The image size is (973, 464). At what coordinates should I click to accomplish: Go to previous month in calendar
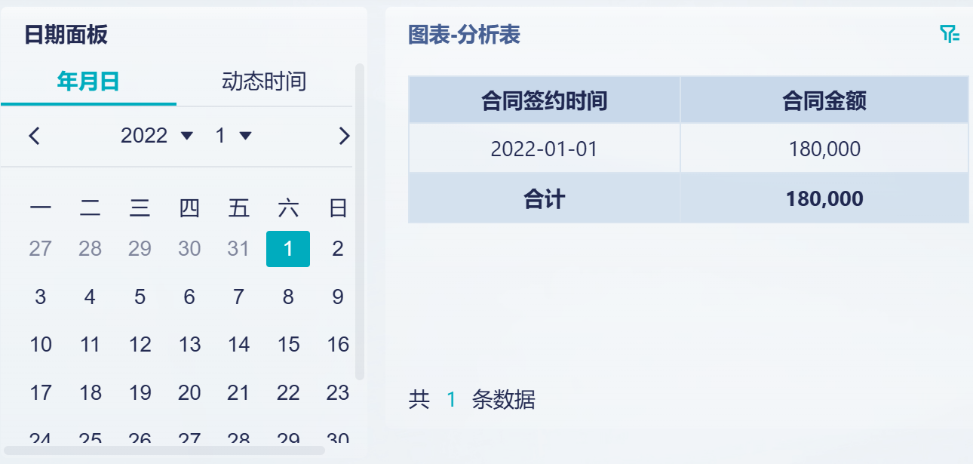click(x=34, y=136)
